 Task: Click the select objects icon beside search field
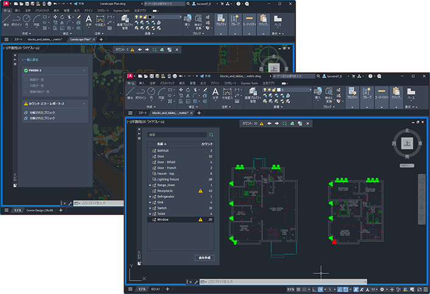(x=211, y=135)
